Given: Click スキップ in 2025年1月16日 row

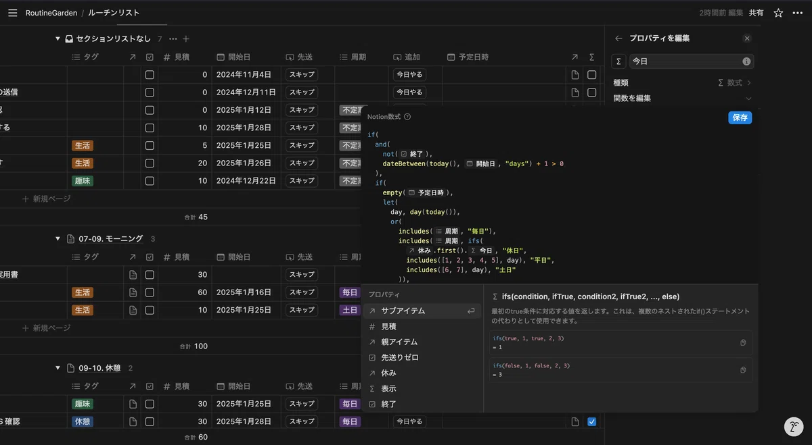Looking at the screenshot, I should (301, 292).
